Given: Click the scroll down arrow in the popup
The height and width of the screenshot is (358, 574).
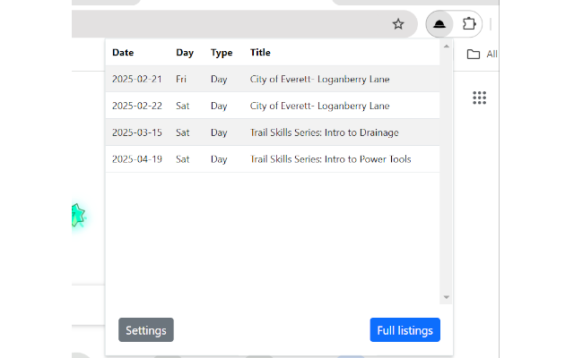Looking at the screenshot, I should coord(446,297).
